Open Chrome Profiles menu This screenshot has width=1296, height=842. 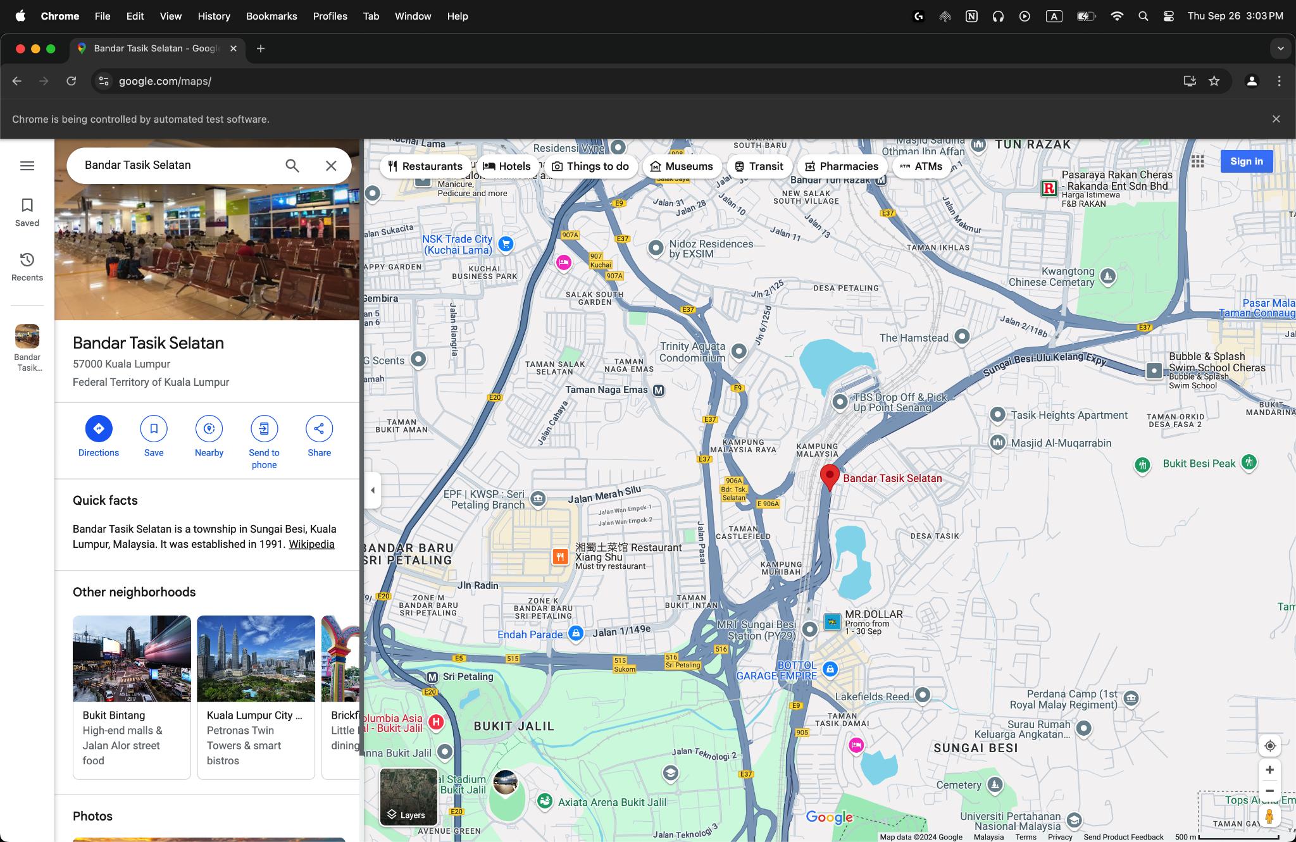click(x=330, y=16)
